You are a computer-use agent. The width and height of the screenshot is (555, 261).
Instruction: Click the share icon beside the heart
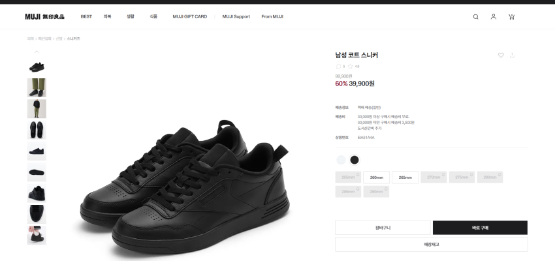pos(512,55)
